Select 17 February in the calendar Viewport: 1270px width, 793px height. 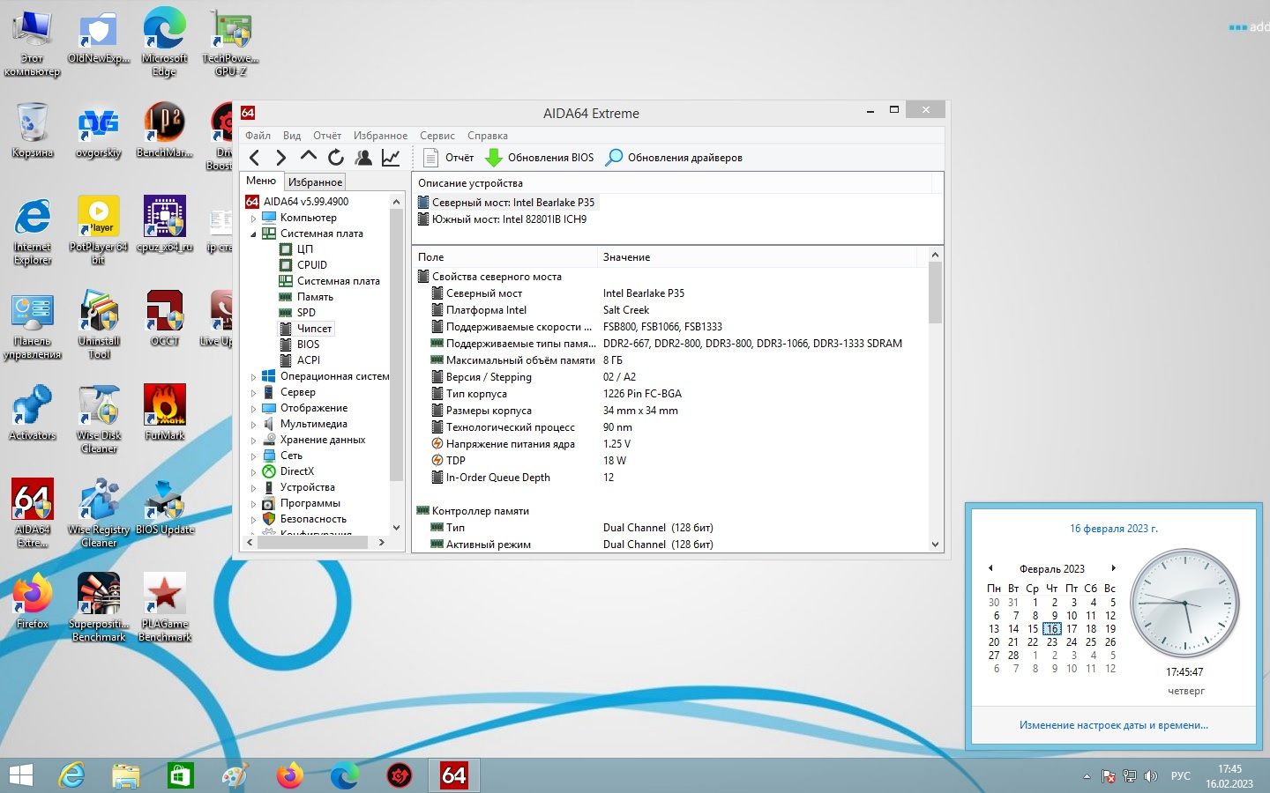pyautogui.click(x=1072, y=629)
